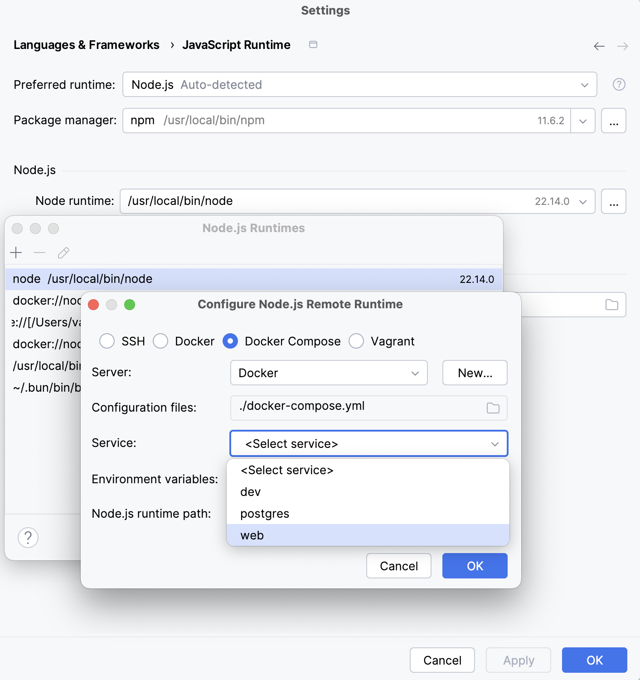Remove the selected node runtime
This screenshot has height=680, width=640.
(40, 253)
